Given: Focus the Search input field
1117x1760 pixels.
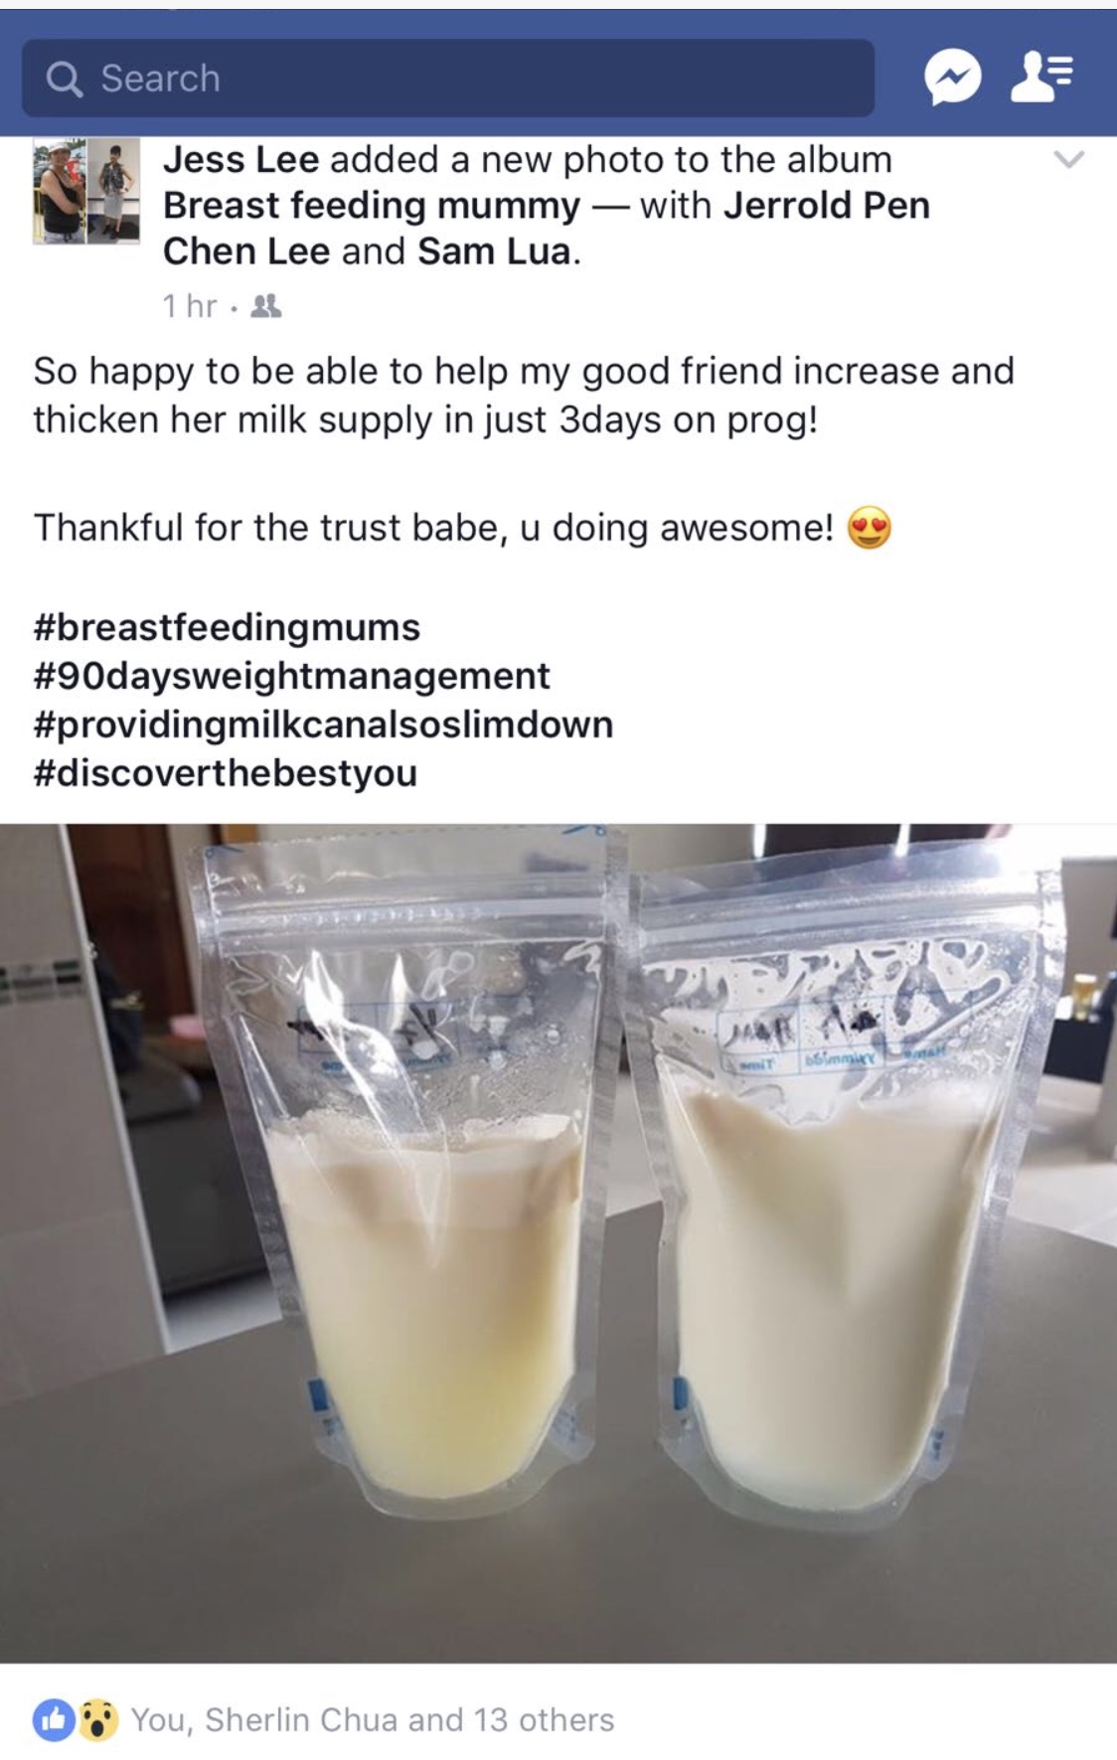Looking at the screenshot, I should [x=448, y=79].
